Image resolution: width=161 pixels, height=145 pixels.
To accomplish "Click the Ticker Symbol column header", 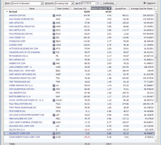I will click(63, 9).
